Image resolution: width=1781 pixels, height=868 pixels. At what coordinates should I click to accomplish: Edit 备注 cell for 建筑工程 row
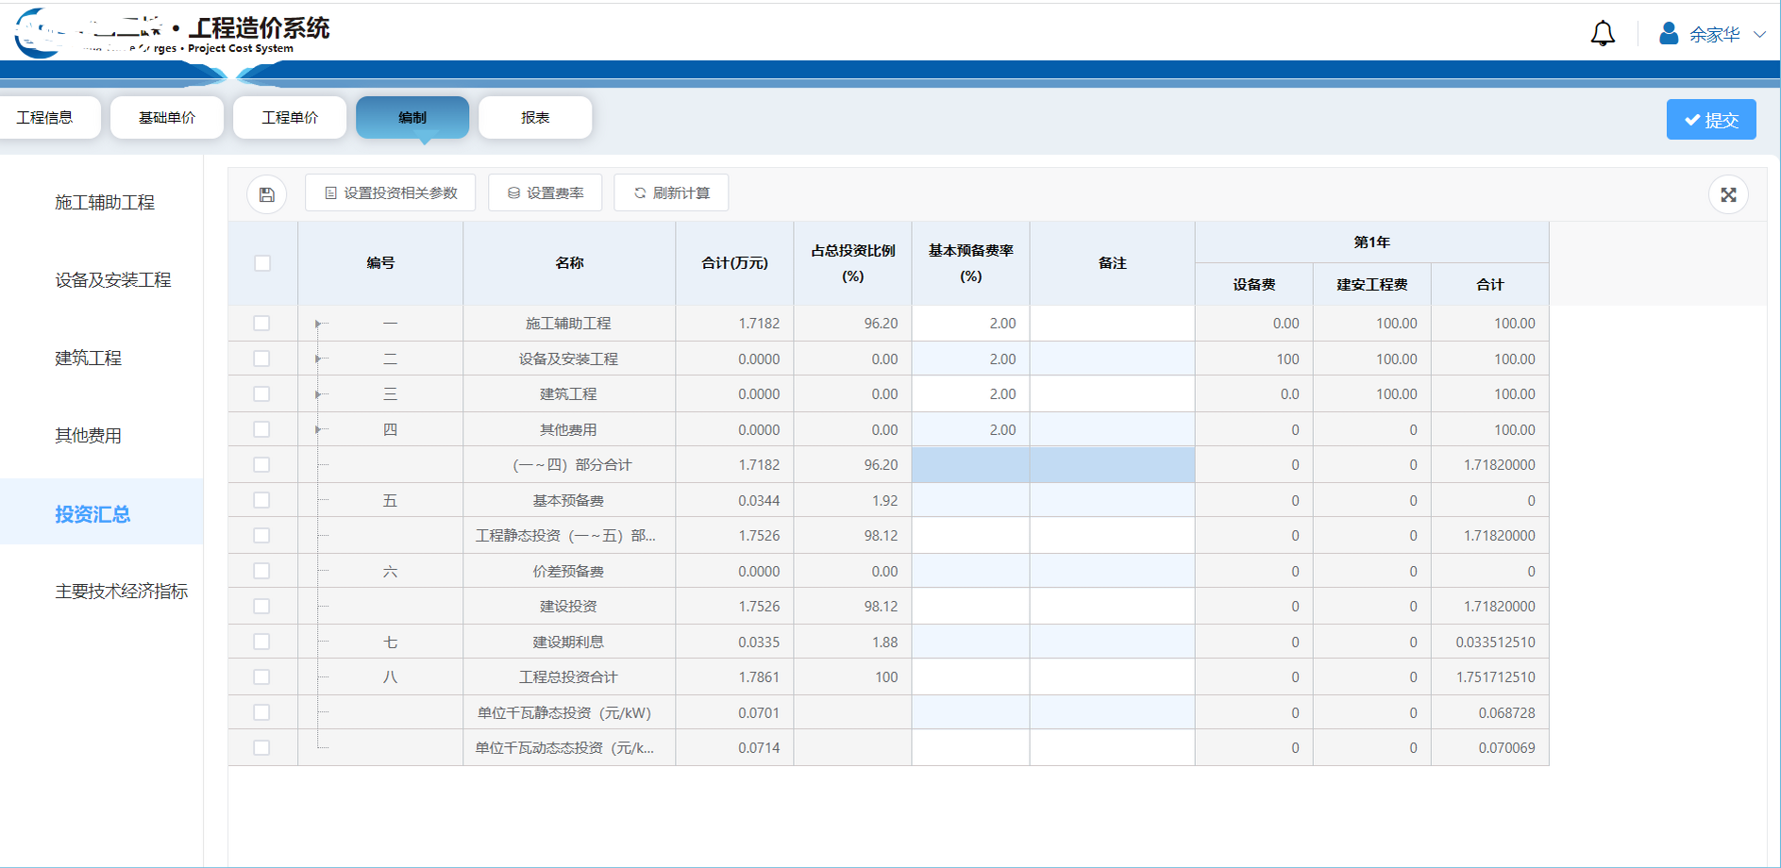click(1113, 394)
